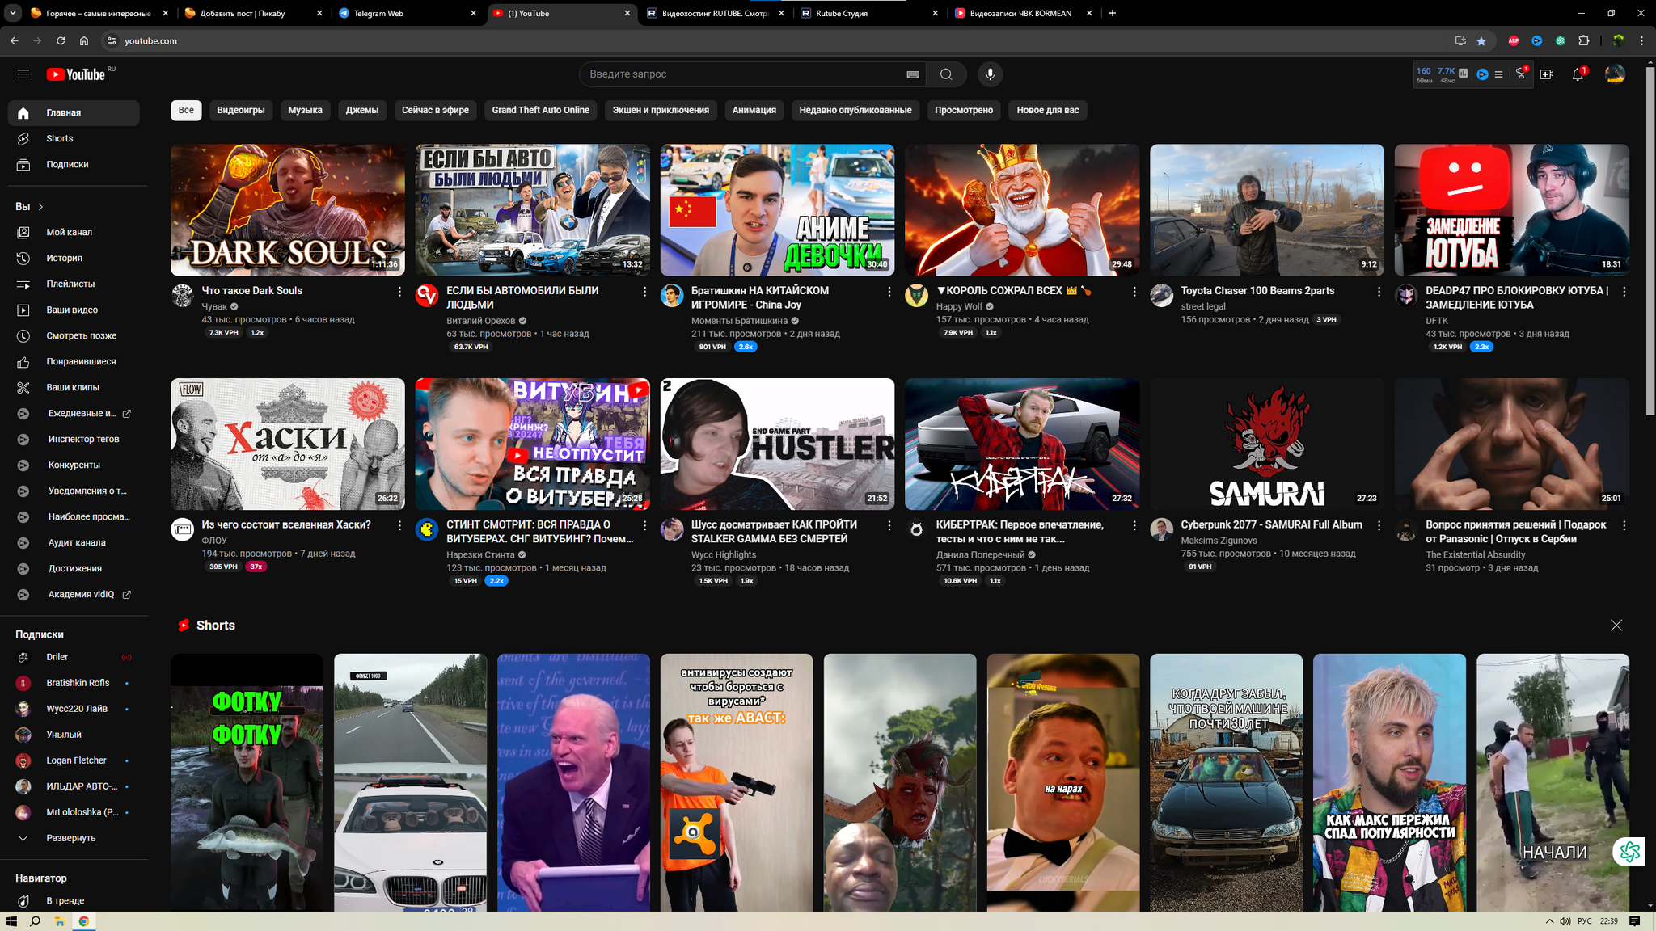Viewport: 1656px width, 931px height.
Task: Open the vidIQ trophy achievements icon
Action: click(1521, 74)
